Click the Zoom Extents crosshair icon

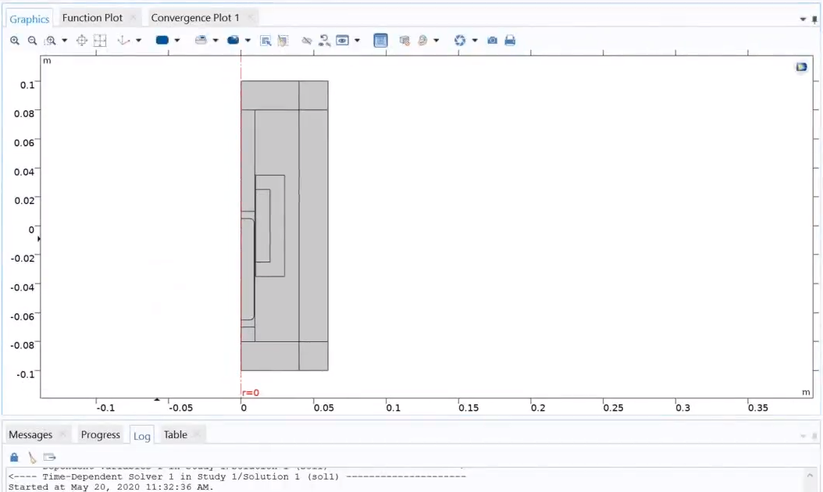81,40
